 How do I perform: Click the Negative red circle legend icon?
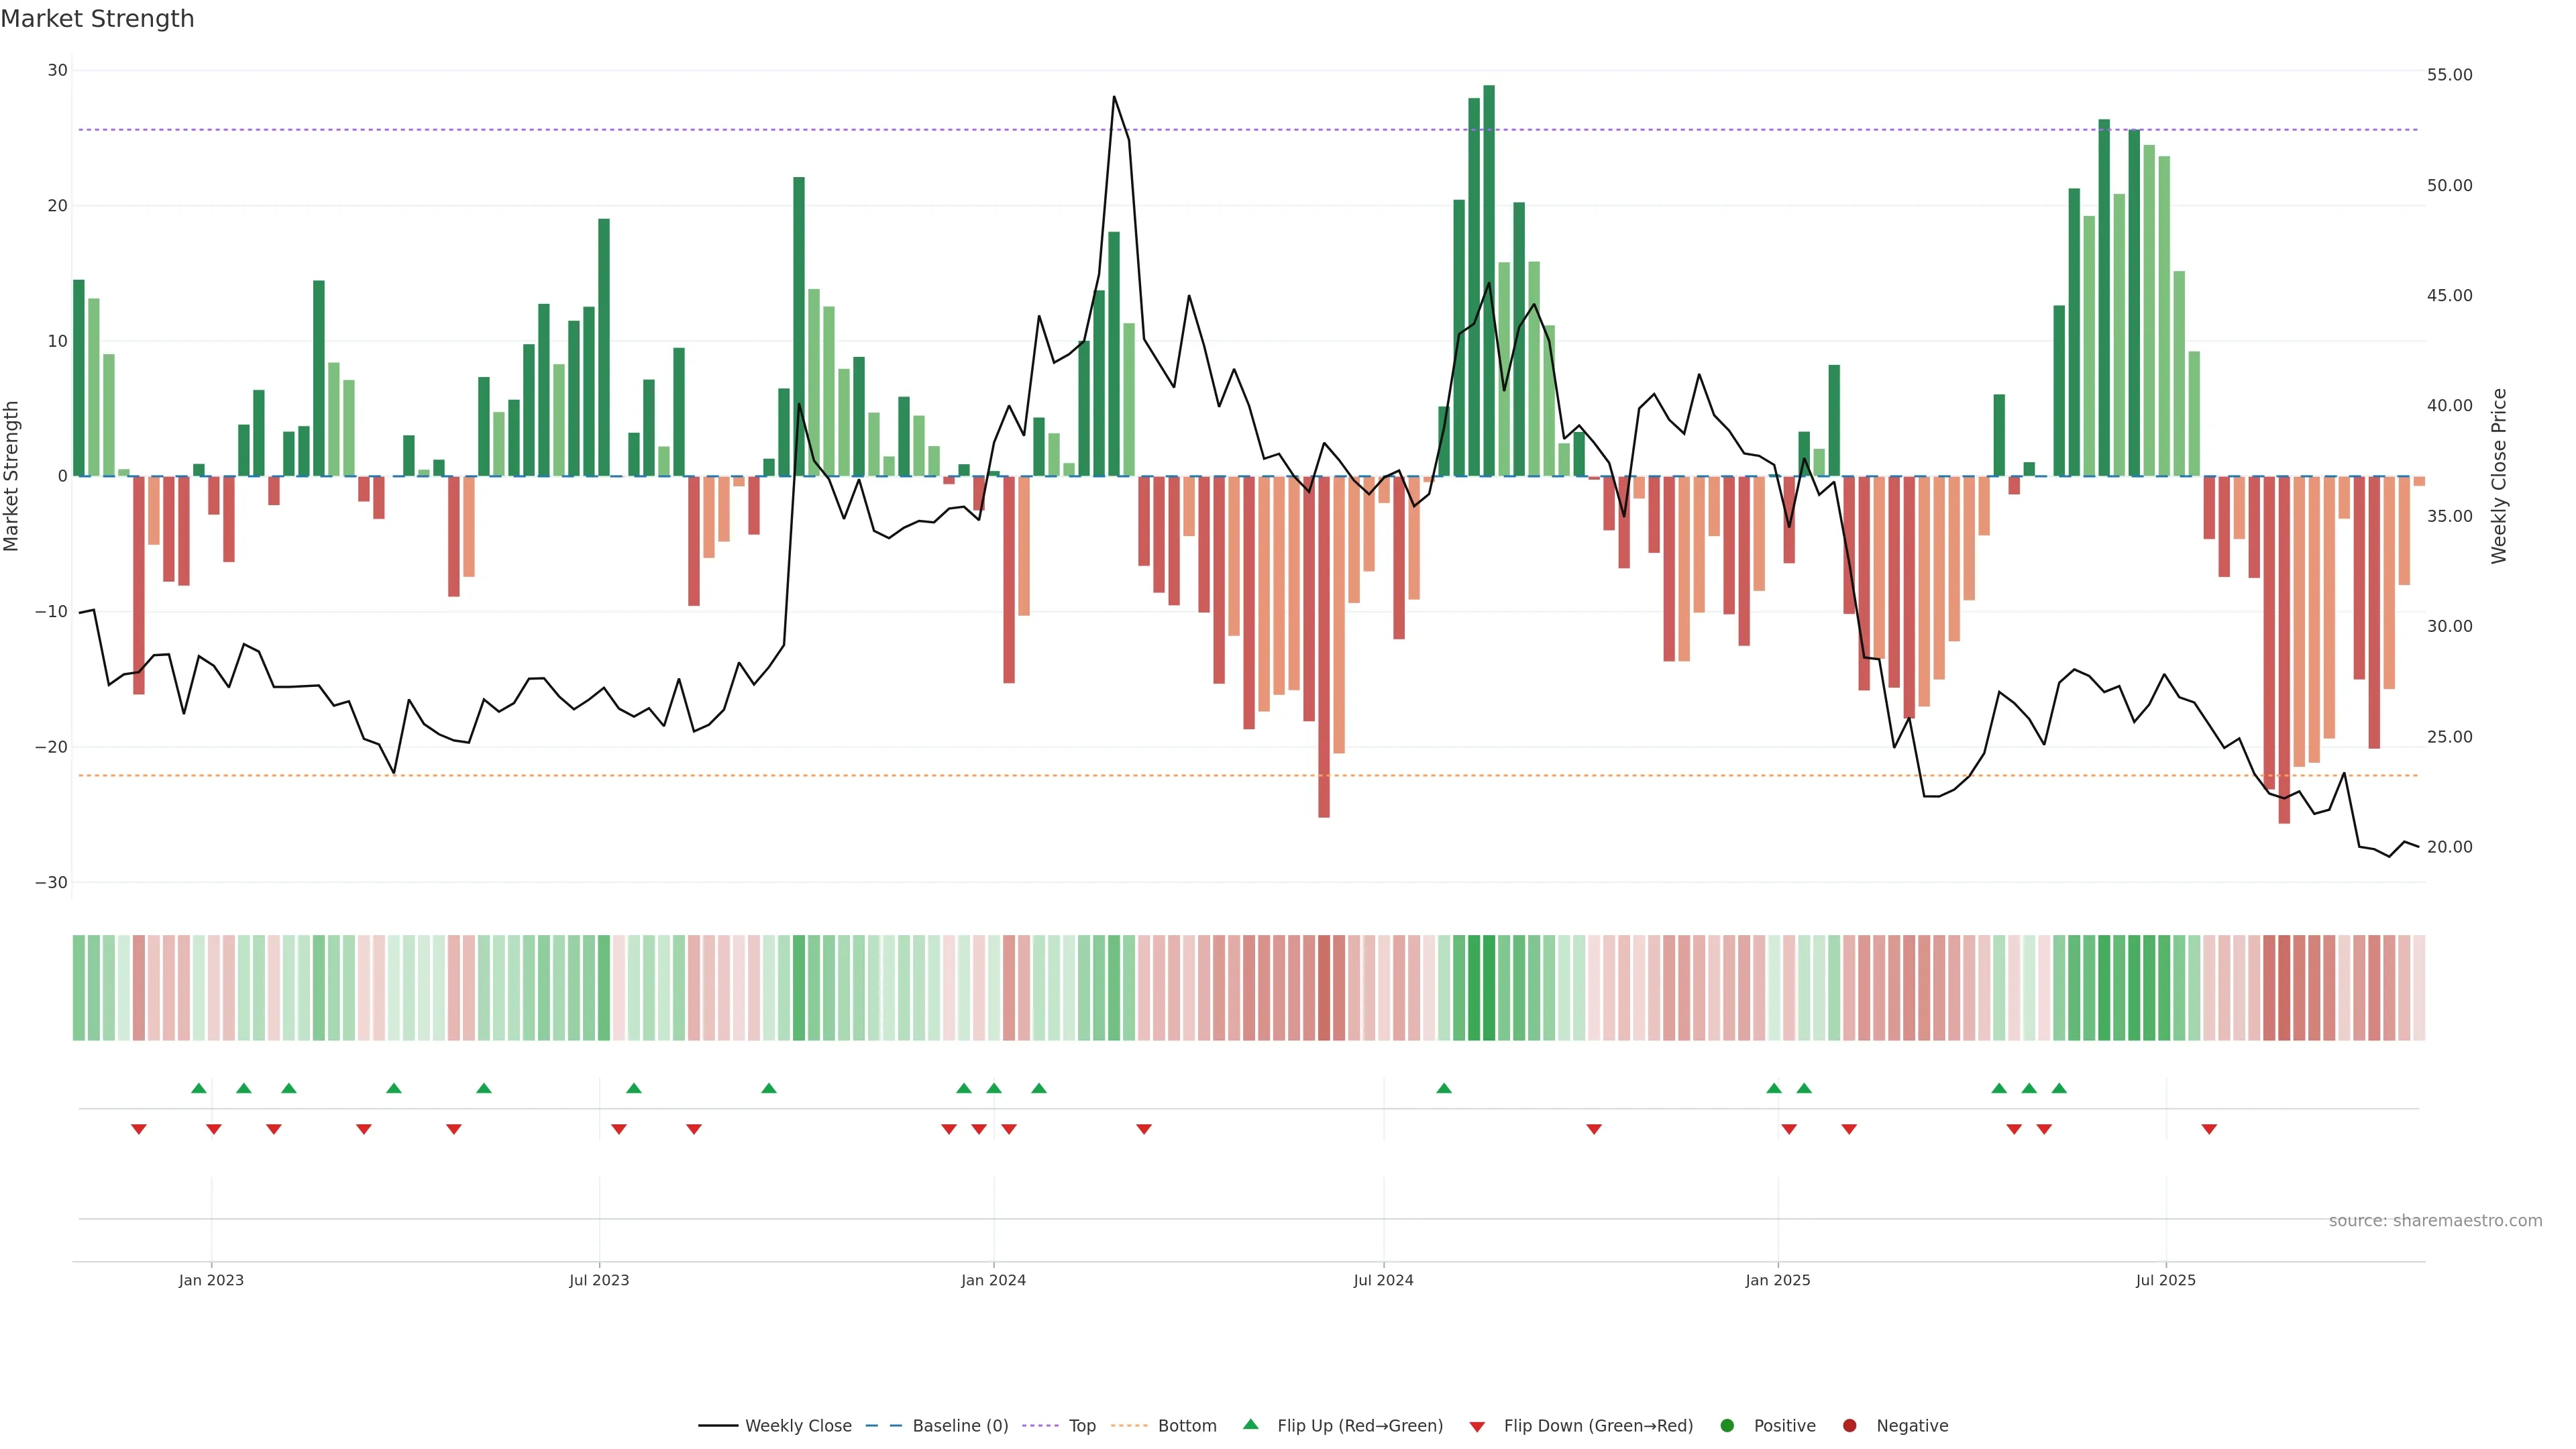point(1849,1426)
